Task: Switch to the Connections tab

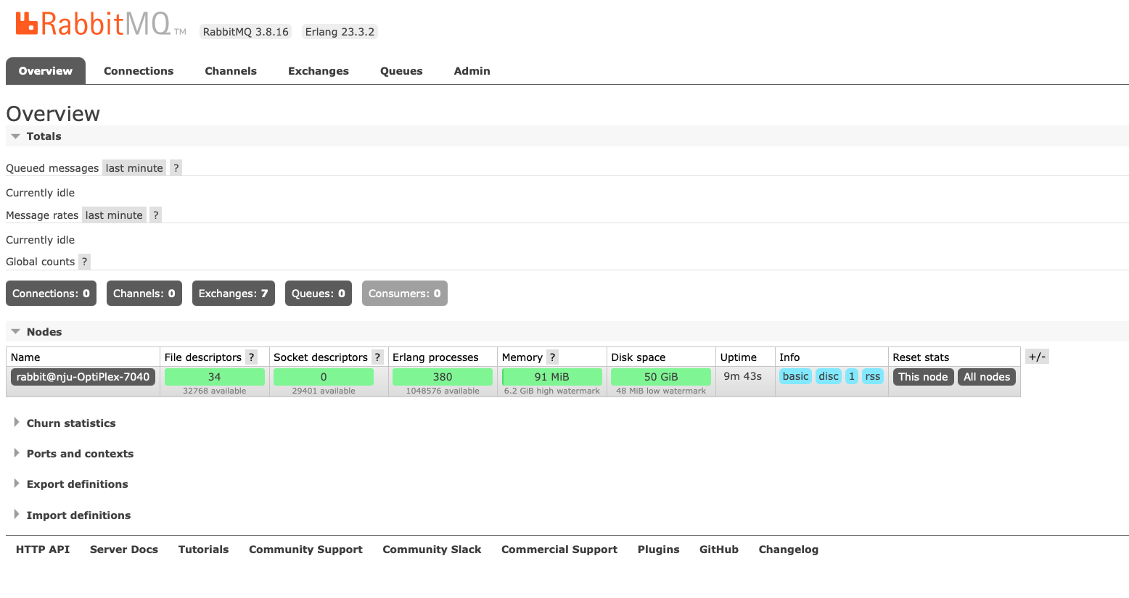Action: pos(139,71)
